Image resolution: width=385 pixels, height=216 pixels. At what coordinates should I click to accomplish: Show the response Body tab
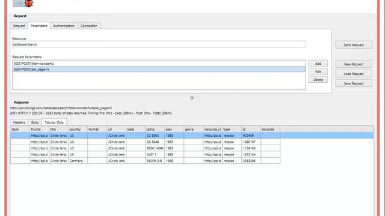[x=35, y=122]
